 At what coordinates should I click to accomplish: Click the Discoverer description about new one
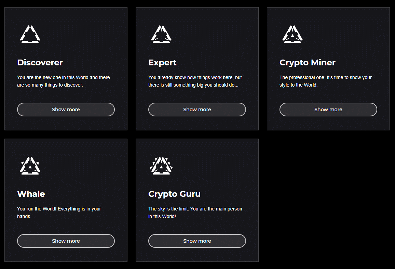pyautogui.click(x=64, y=81)
